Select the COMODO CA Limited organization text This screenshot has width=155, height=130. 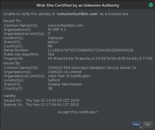64,72
